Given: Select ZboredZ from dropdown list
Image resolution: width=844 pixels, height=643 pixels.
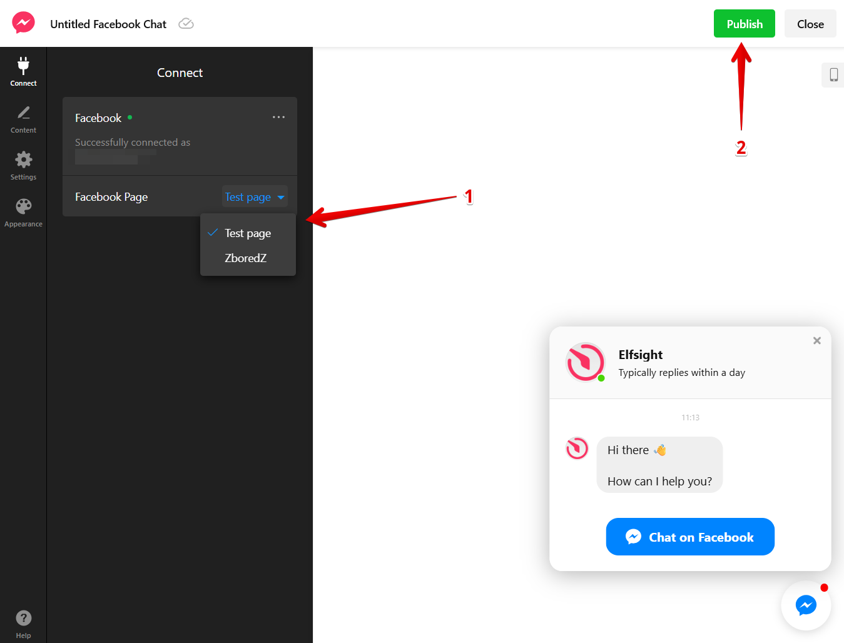Looking at the screenshot, I should coord(248,258).
